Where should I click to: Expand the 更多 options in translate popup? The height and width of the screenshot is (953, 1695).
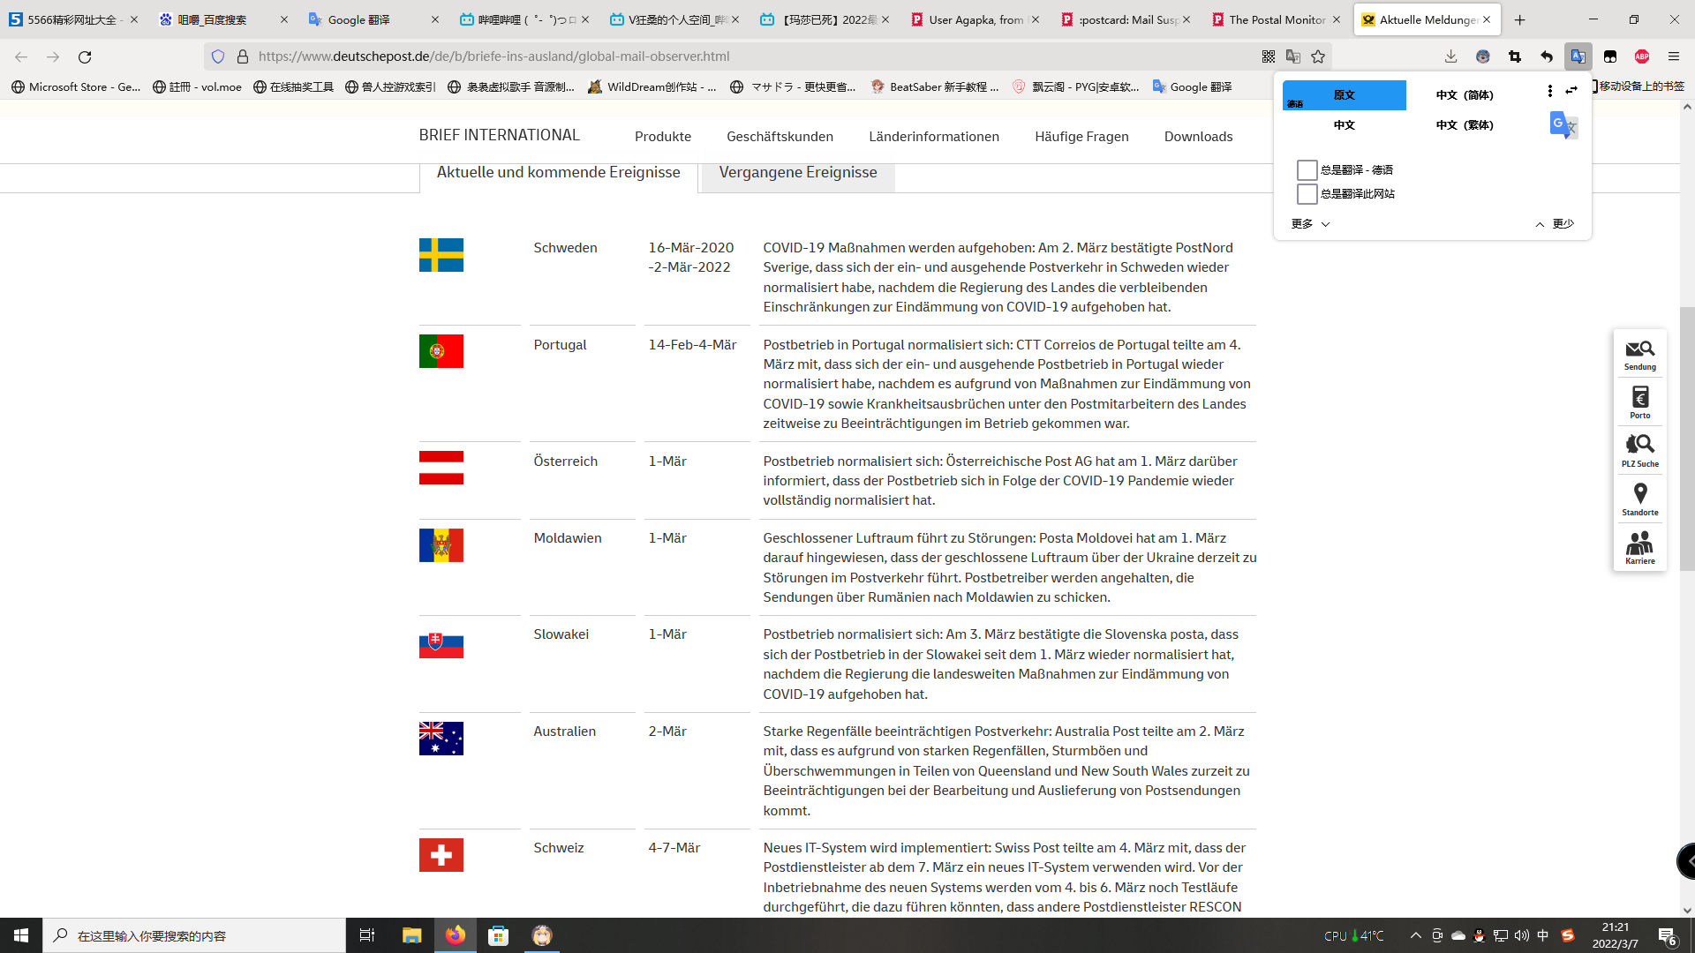[1310, 224]
